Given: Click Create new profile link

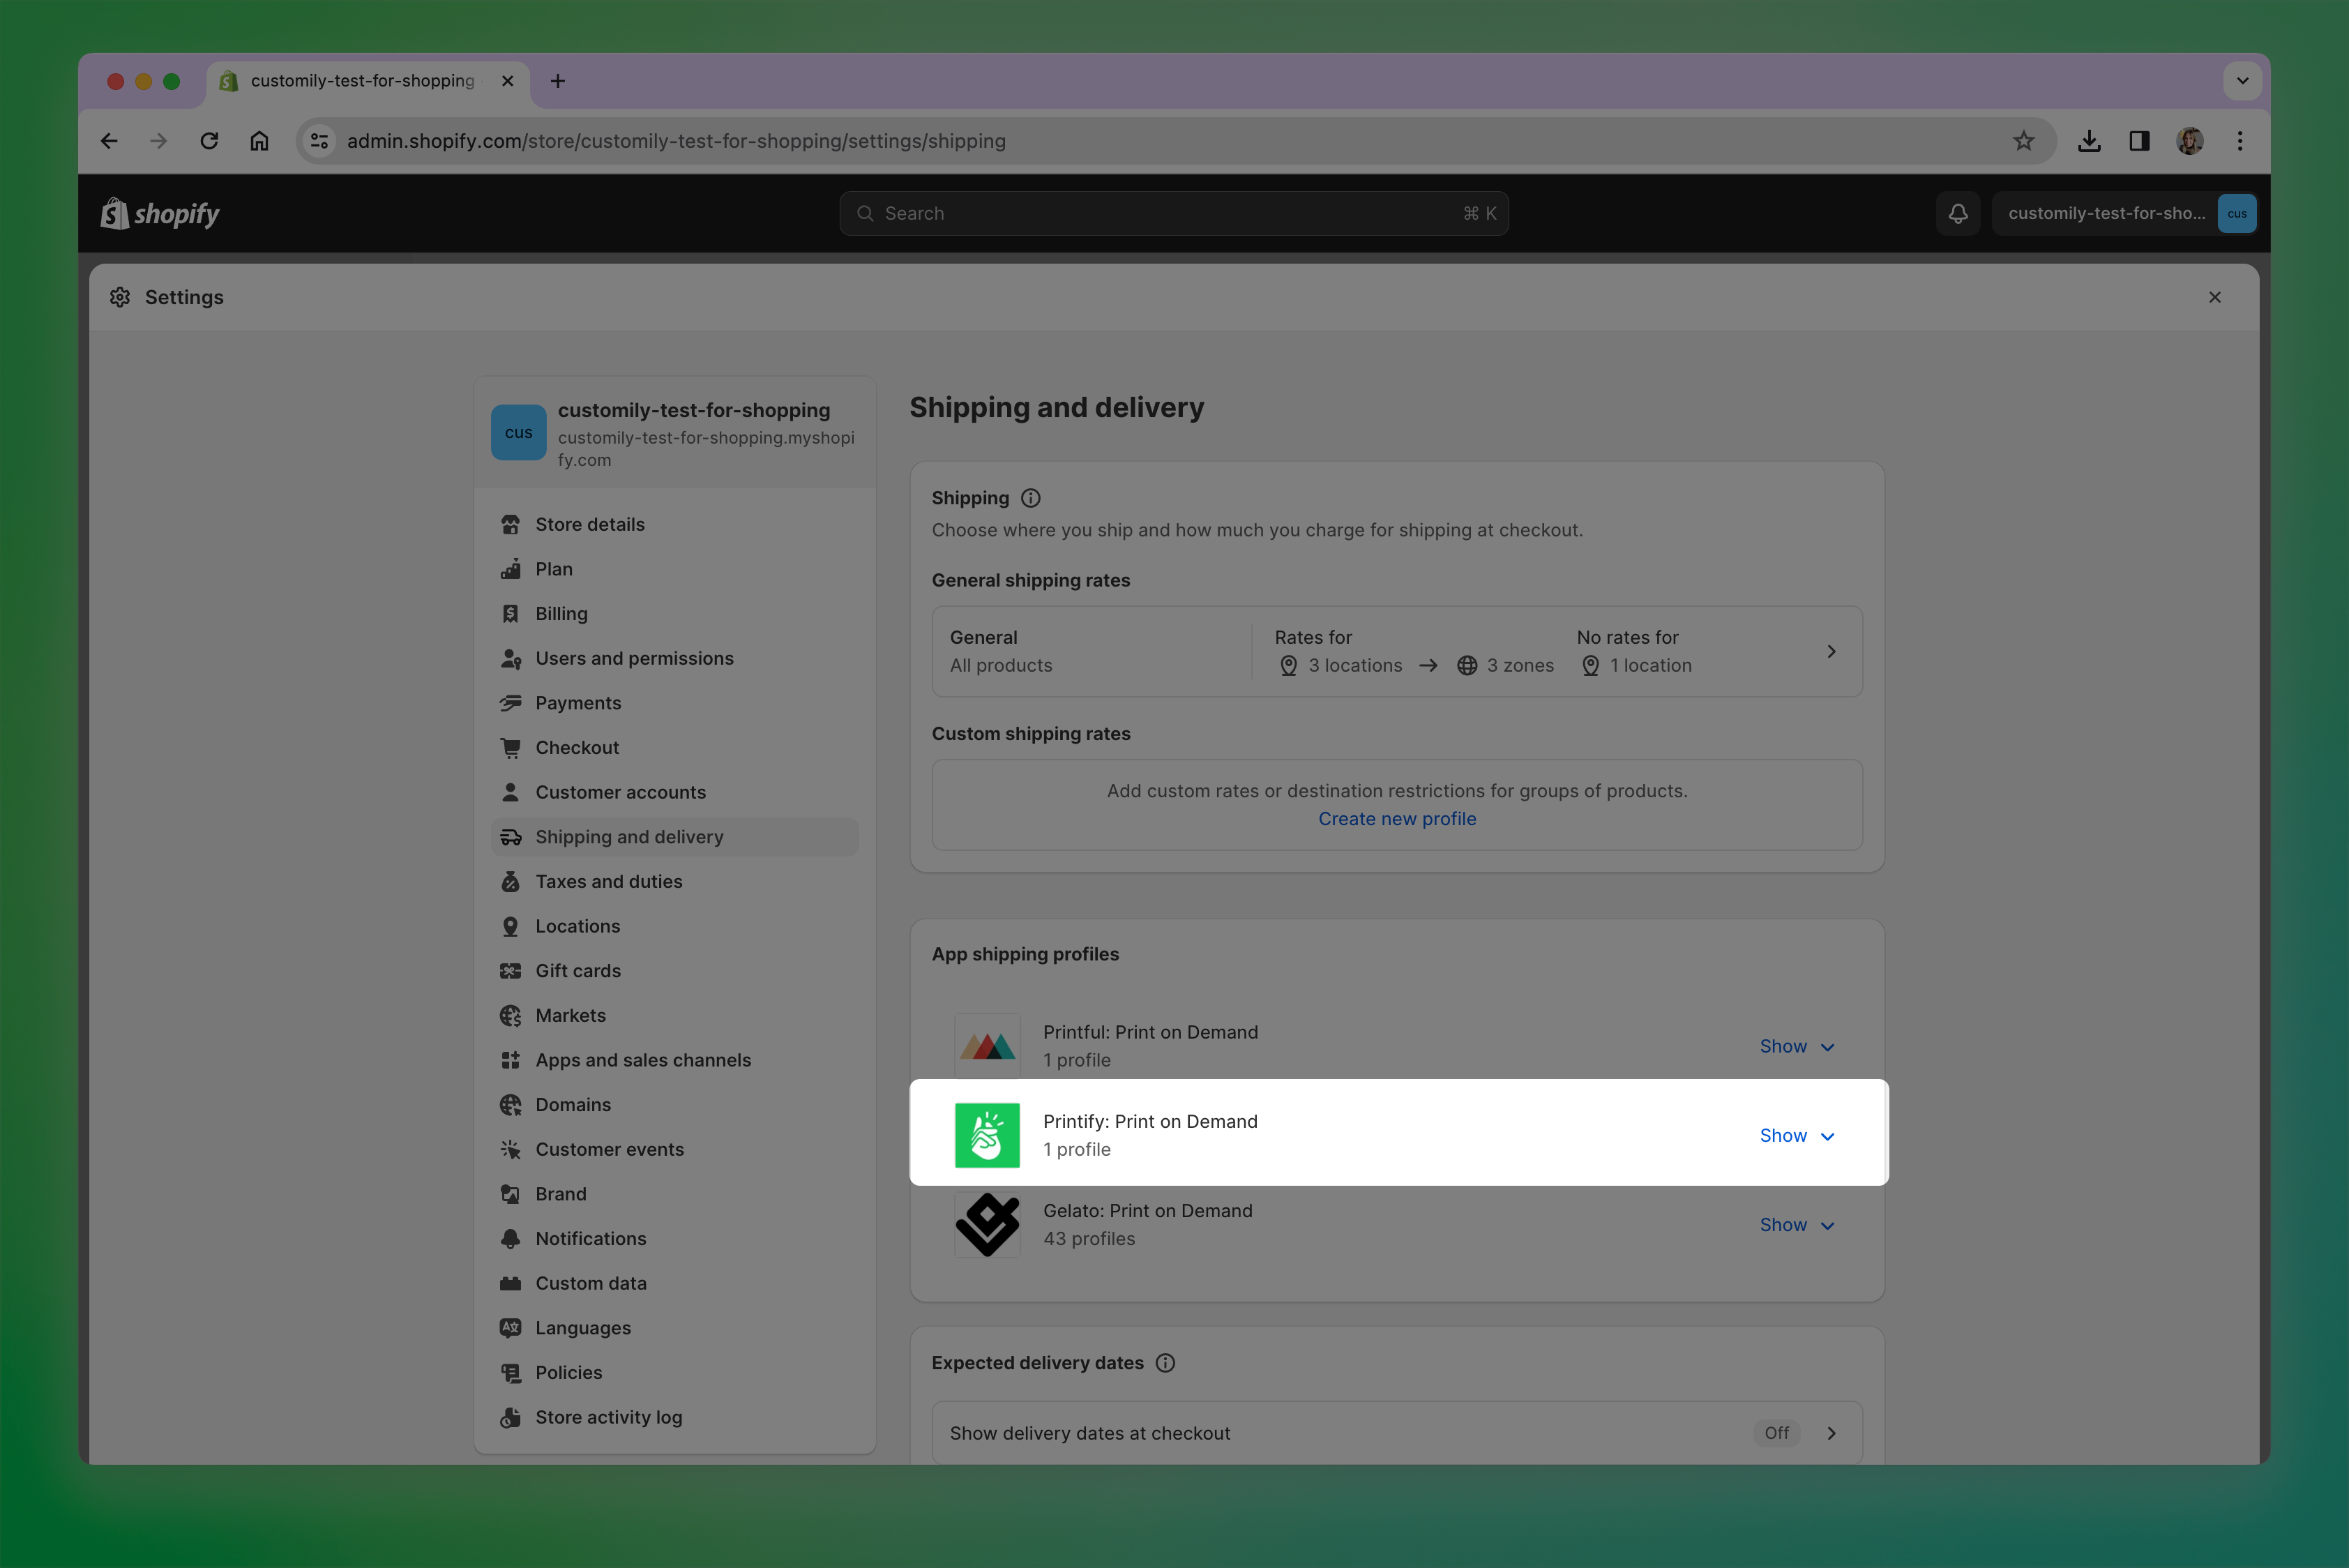Looking at the screenshot, I should [x=1397, y=819].
